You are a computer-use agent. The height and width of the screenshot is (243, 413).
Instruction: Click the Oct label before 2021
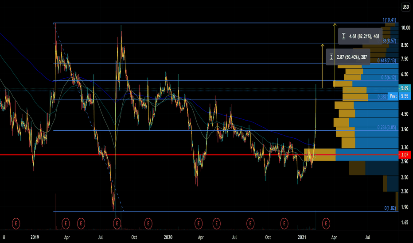coord(268,238)
